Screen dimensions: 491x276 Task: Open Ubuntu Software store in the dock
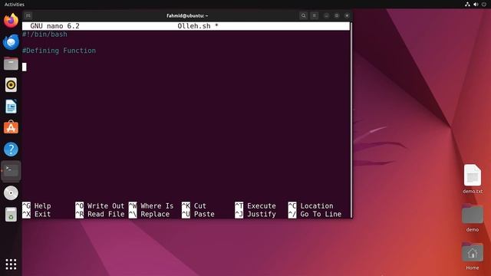pyautogui.click(x=11, y=127)
